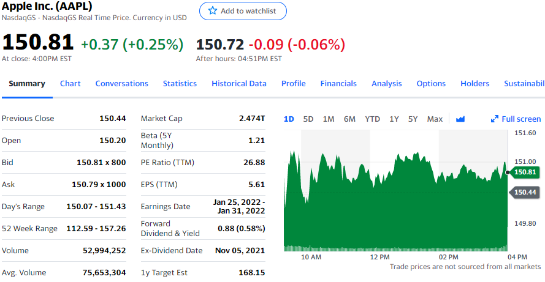Image resolution: width=545 pixels, height=282 pixels.
Task: Click the Earnings Date value
Action: [x=239, y=206]
